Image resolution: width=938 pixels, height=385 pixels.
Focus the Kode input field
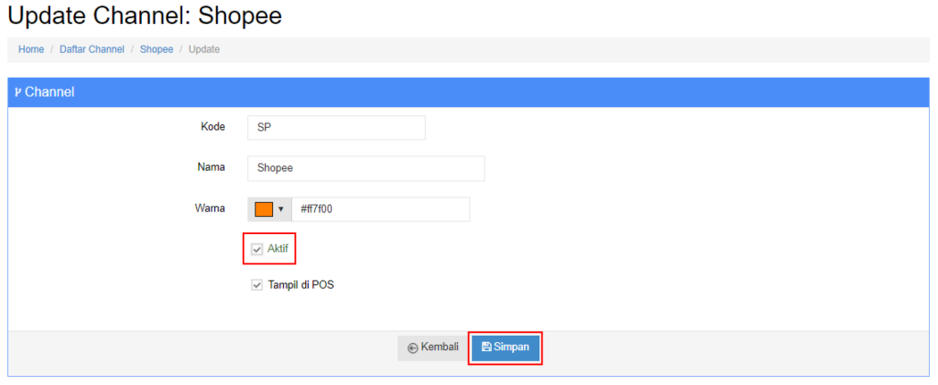click(336, 128)
